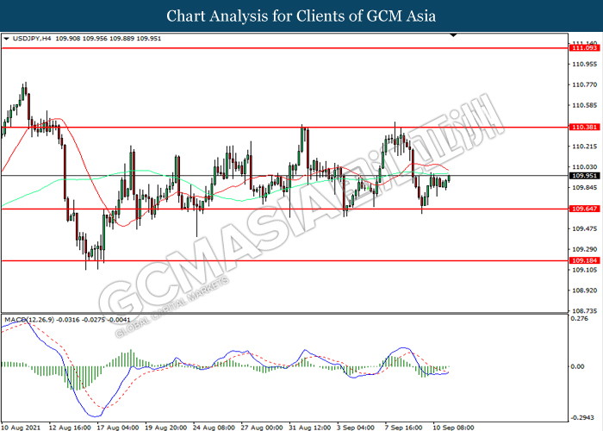Click the 110.585 price scale value

(585, 105)
